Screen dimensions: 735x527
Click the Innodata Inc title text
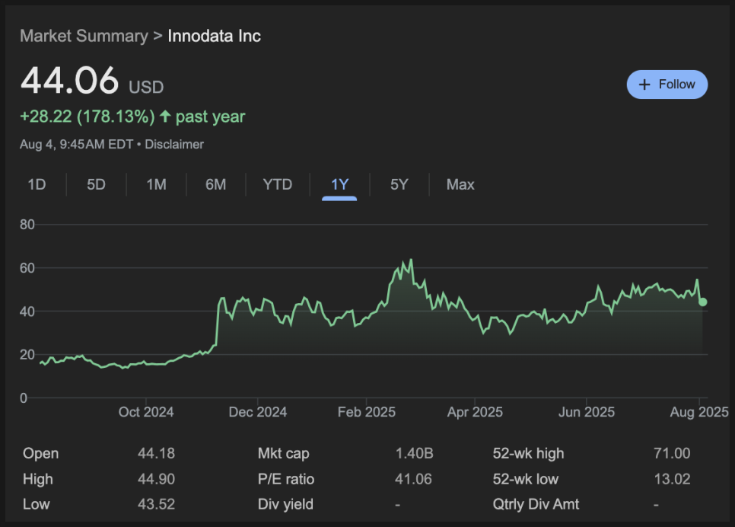[x=215, y=36]
